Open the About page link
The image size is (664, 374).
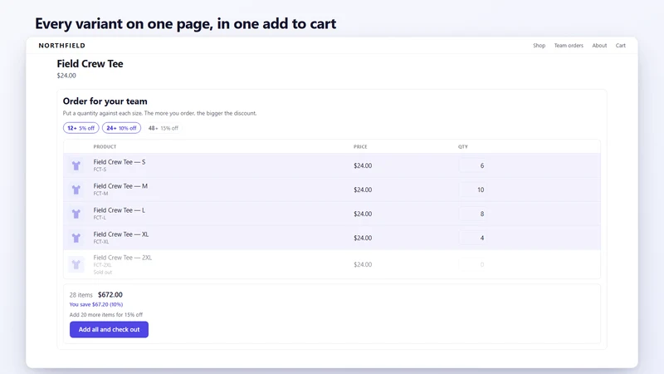(599, 46)
